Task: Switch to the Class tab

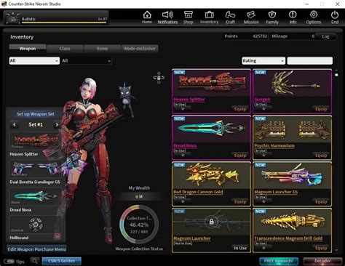Action: click(x=65, y=49)
